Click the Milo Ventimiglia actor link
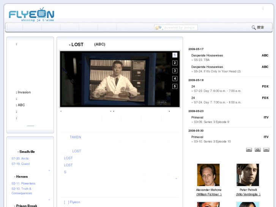The image size is (276, 207). click(x=248, y=194)
